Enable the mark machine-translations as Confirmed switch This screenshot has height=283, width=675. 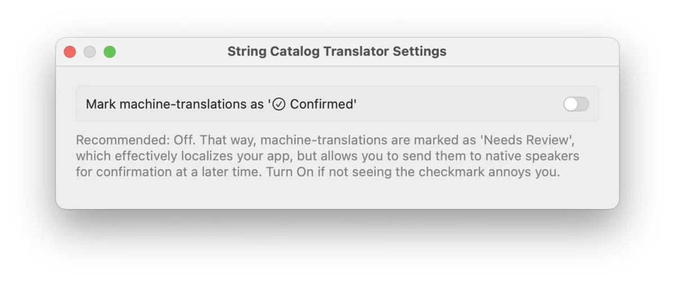(576, 104)
